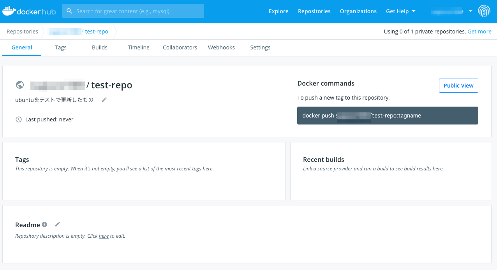Open the Collaborators tab

coord(180,47)
